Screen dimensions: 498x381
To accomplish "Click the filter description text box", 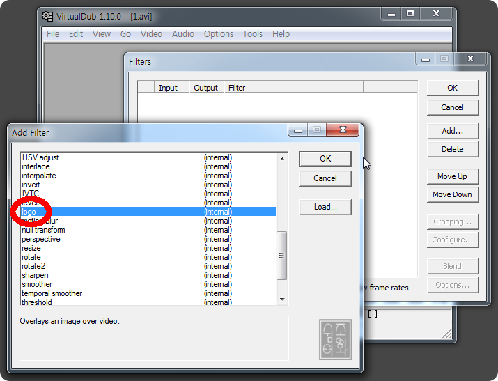I will (154, 338).
